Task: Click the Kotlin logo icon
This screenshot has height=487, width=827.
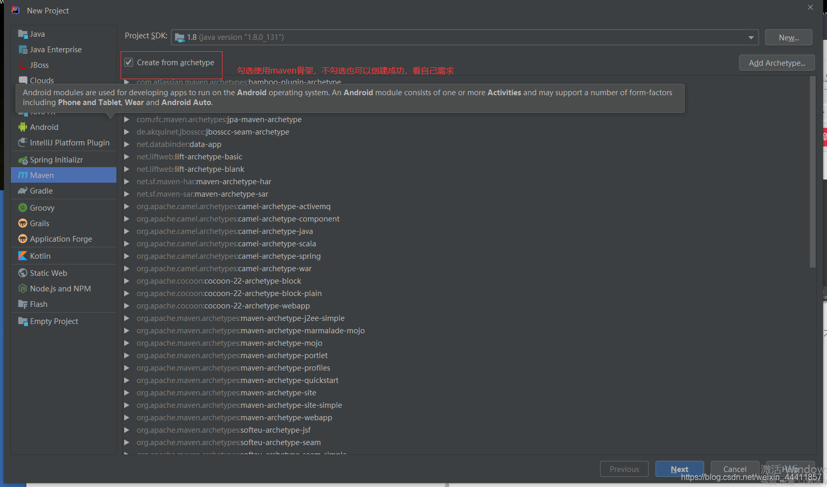Action: [23, 256]
